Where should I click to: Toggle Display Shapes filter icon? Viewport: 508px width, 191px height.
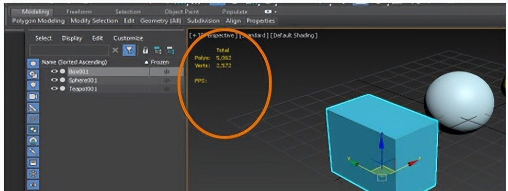point(34,75)
